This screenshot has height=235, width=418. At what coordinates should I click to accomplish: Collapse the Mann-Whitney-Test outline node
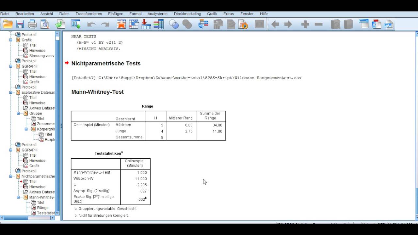tap(18, 197)
